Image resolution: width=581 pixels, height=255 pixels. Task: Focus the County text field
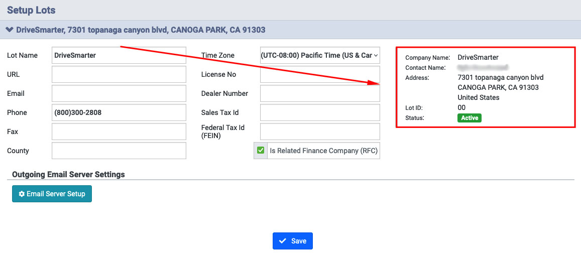119,151
